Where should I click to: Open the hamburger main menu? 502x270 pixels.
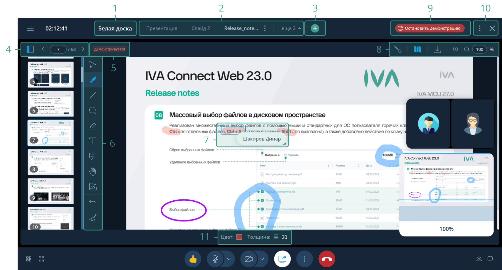point(30,28)
